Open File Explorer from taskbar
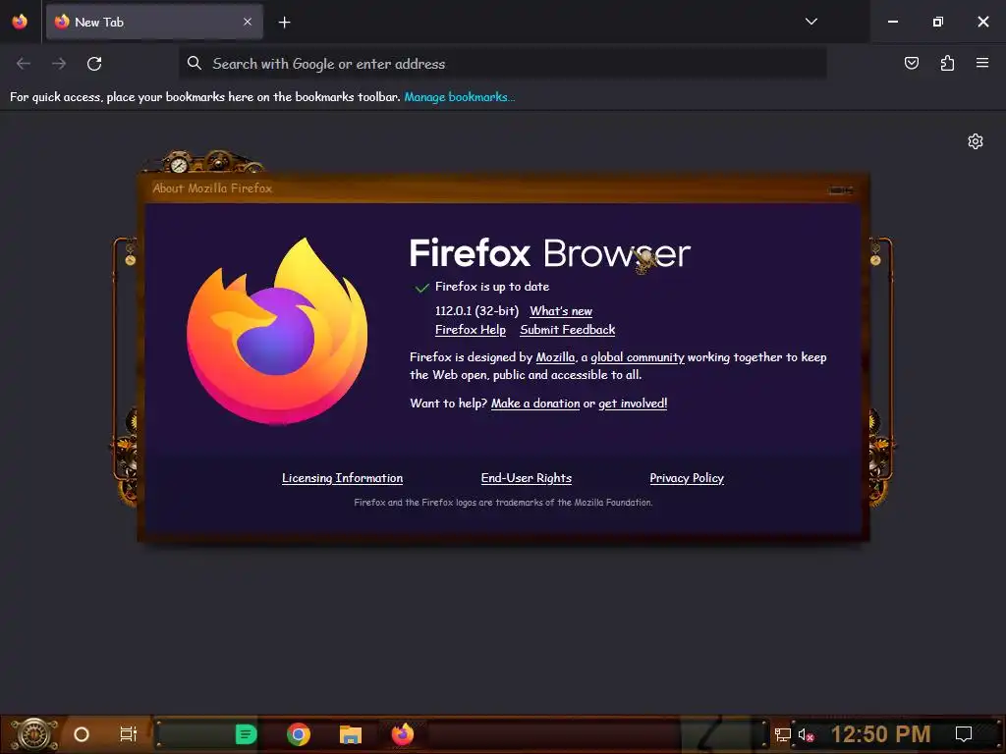Viewport: 1006px width, 754px height. pos(351,734)
